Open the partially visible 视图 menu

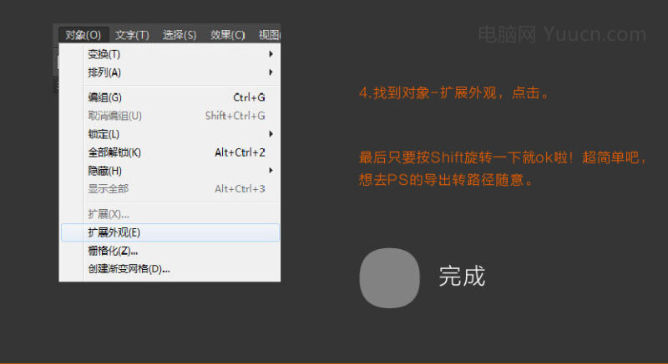pyautogui.click(x=270, y=35)
